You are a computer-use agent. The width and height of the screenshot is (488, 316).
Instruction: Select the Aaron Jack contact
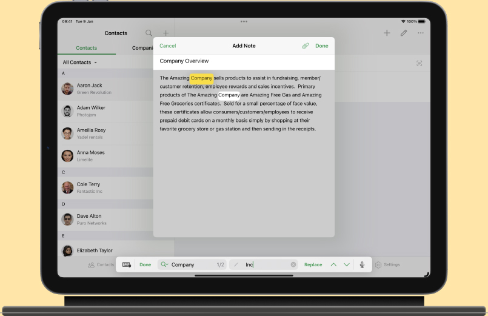point(89,89)
